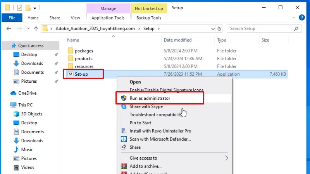Screen dimensions: 310x174
Task: Expand the Give access to submenu
Action: click(x=227, y=158)
